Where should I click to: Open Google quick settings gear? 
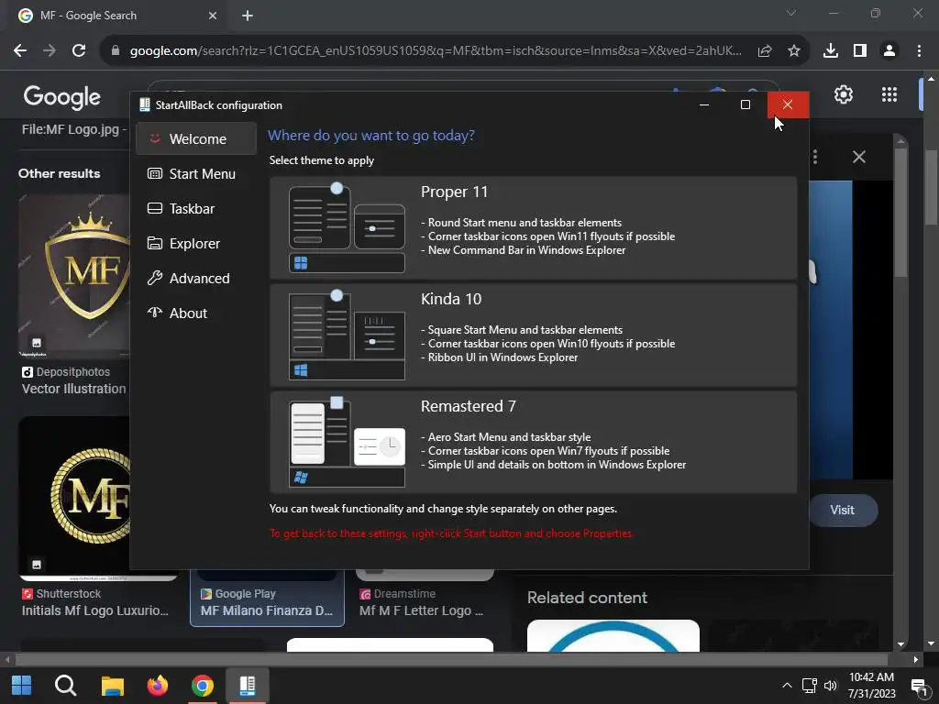pos(844,94)
